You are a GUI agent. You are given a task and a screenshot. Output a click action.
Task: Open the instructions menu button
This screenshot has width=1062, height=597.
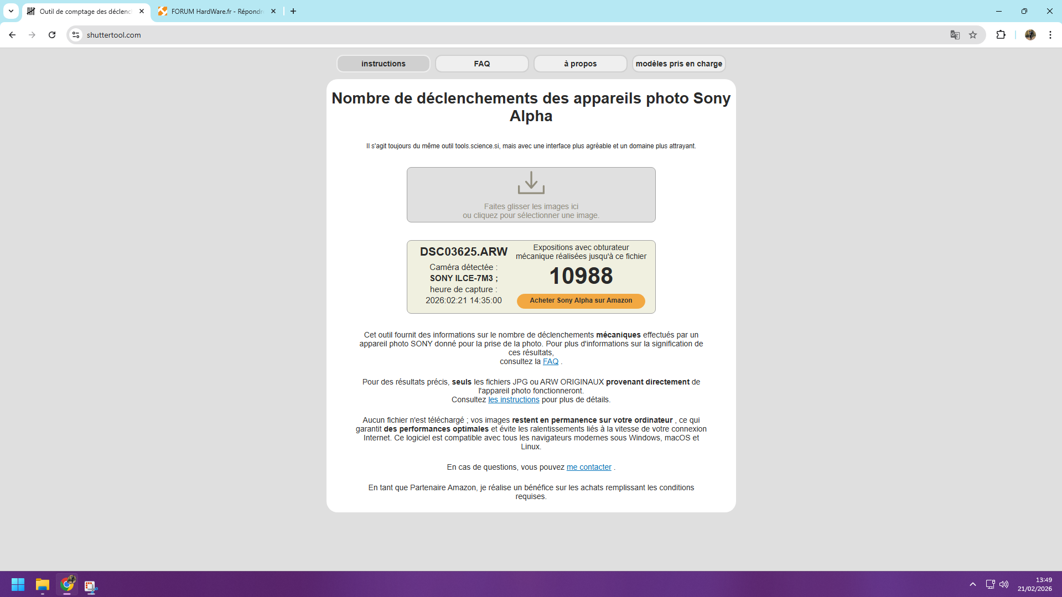(384, 64)
